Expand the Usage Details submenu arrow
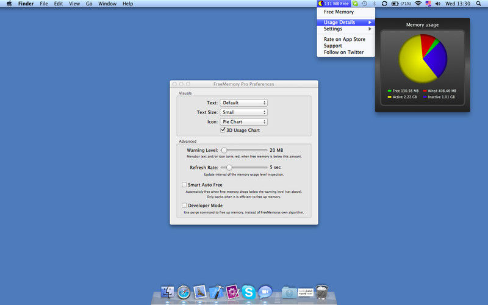The width and height of the screenshot is (488, 305). (370, 23)
